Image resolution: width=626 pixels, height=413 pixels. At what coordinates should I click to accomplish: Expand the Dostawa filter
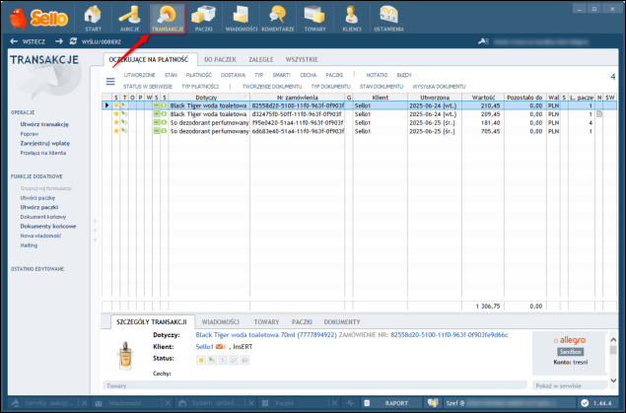click(234, 74)
